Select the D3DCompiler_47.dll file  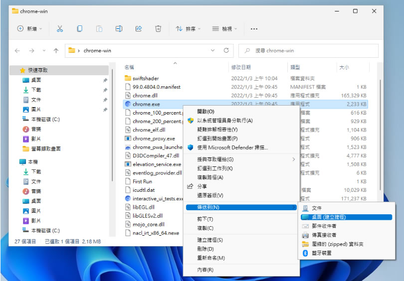click(156, 155)
